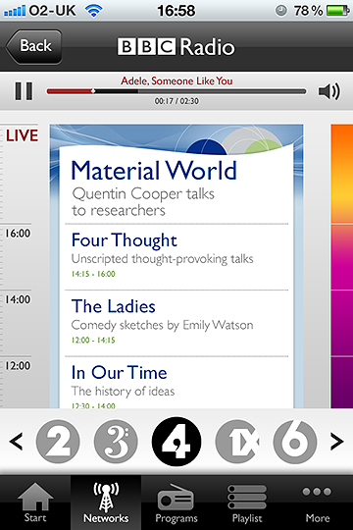The width and height of the screenshot is (353, 530).
Task: Select the Radio 6 Music station icon
Action: point(295,442)
